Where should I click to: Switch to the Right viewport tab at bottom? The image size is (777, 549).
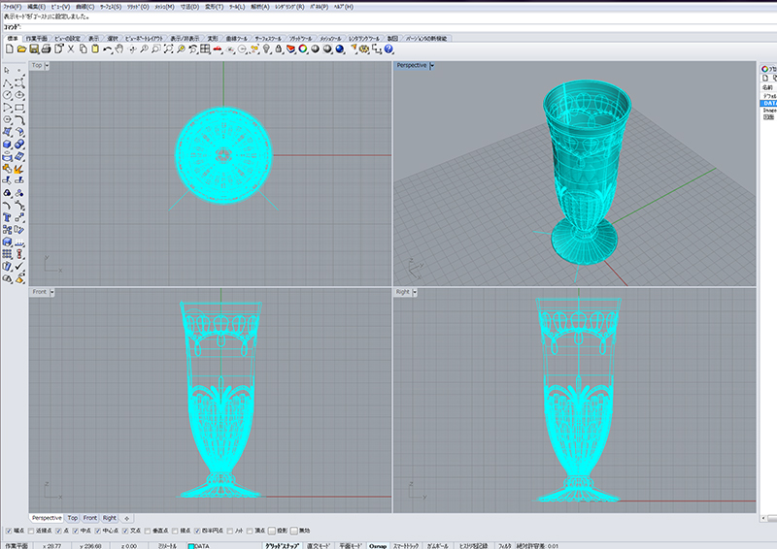(x=109, y=518)
